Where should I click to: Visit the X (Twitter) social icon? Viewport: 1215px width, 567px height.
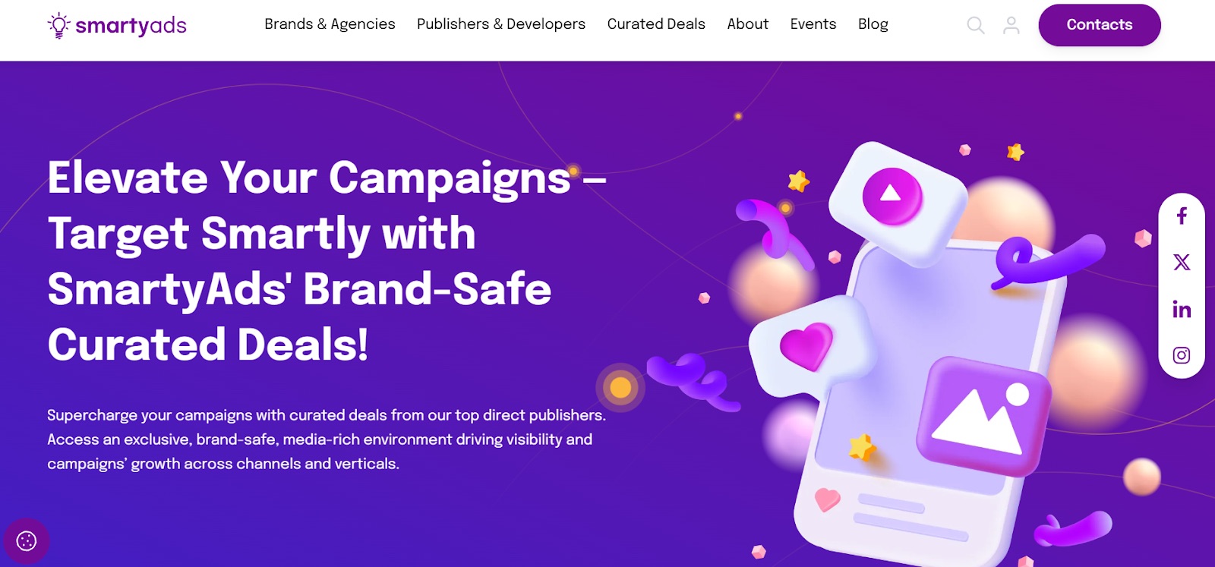click(x=1182, y=263)
